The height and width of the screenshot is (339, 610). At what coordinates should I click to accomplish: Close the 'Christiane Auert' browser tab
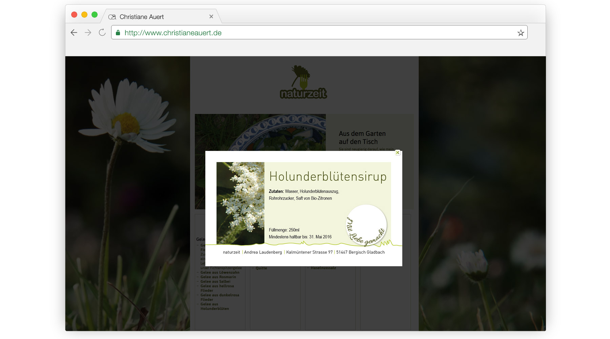[x=211, y=16]
